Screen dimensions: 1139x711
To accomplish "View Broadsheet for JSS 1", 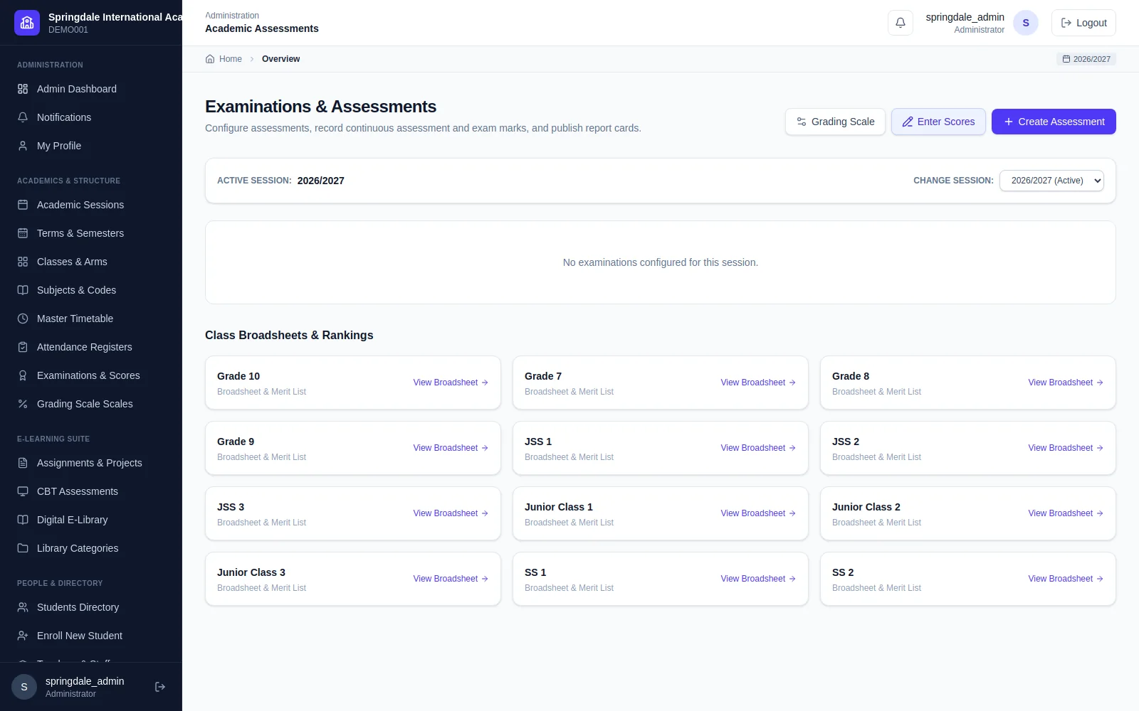I will point(758,448).
